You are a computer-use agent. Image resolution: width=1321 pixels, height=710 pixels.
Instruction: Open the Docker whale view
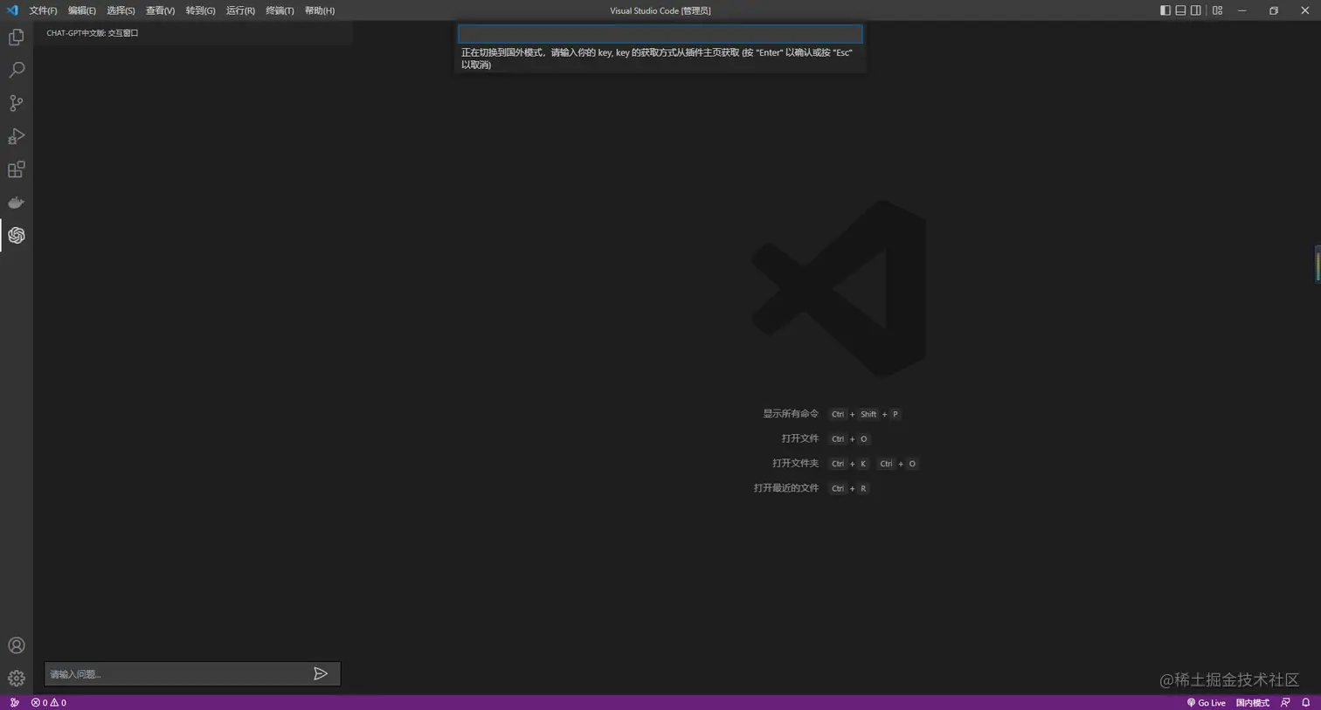pos(17,203)
